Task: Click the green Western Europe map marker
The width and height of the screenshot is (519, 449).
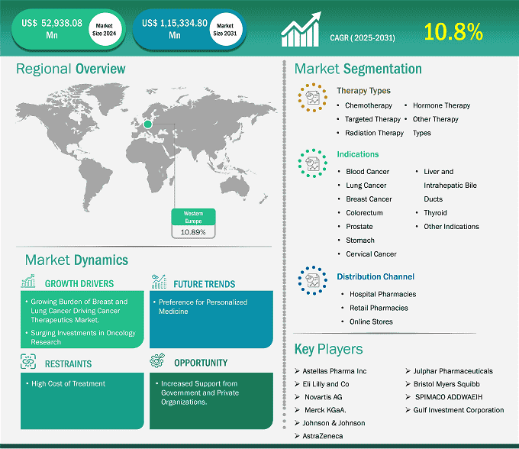Action: (148, 124)
